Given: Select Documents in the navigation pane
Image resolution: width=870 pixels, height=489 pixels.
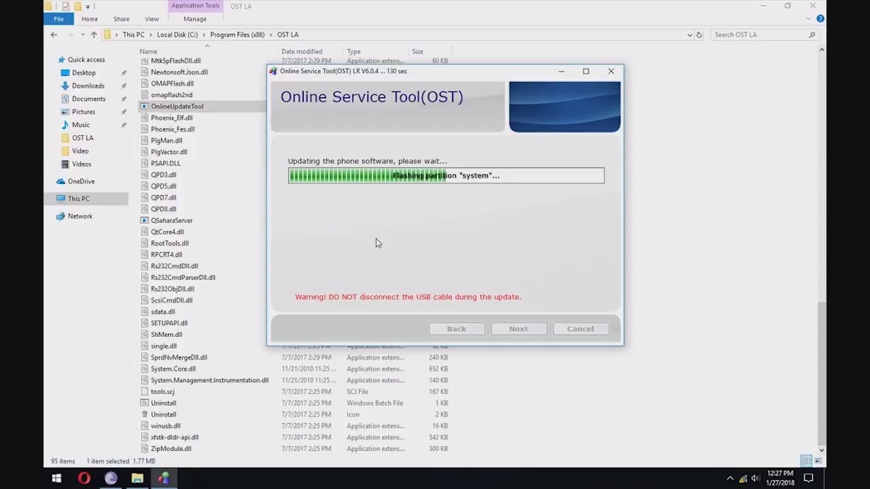Looking at the screenshot, I should point(88,98).
